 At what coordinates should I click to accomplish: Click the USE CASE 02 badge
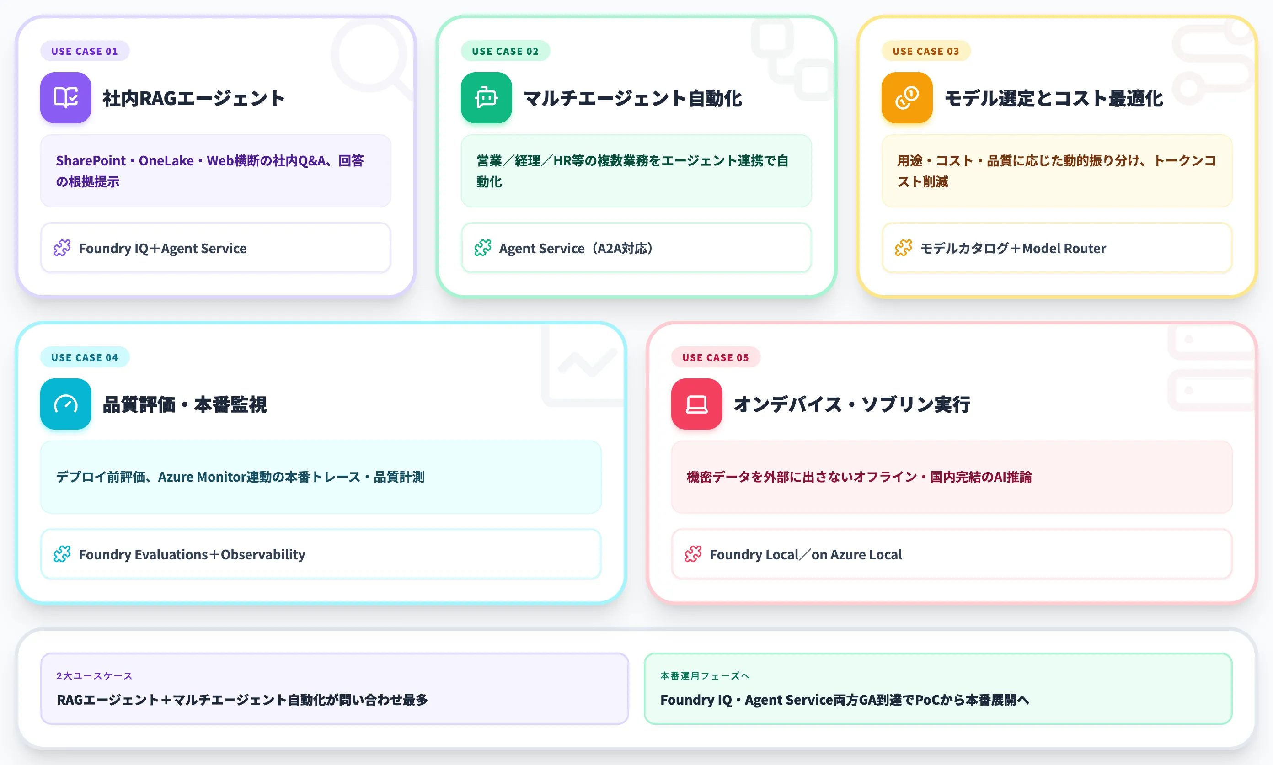pos(505,51)
